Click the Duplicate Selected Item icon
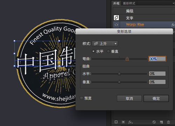 (x=161, y=122)
